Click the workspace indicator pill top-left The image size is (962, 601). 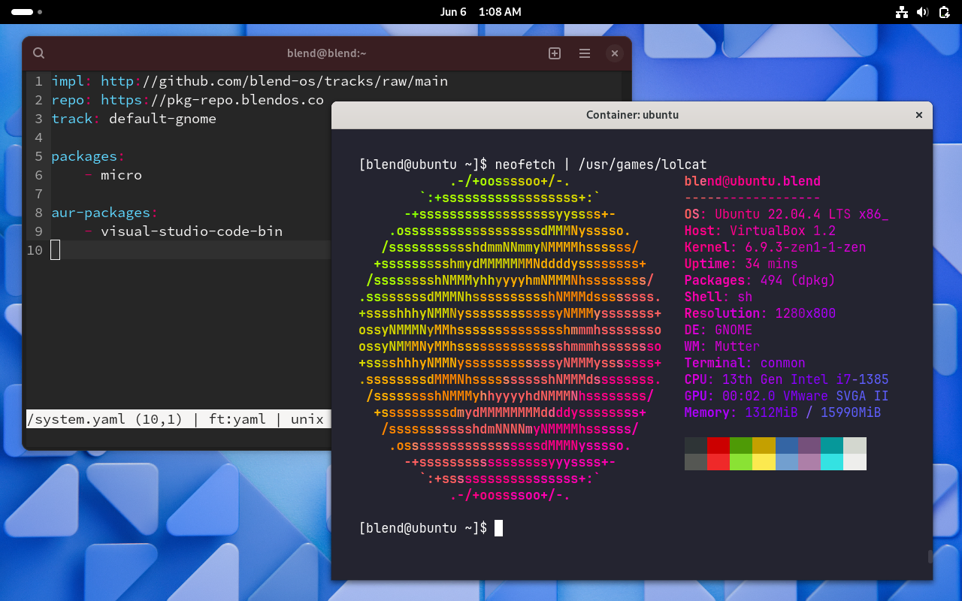(x=23, y=12)
